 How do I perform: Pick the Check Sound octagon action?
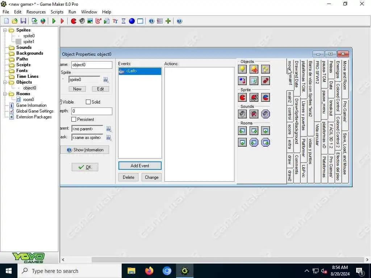(x=266, y=114)
